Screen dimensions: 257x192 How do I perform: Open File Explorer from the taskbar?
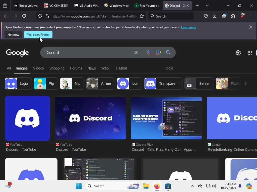[146, 186]
